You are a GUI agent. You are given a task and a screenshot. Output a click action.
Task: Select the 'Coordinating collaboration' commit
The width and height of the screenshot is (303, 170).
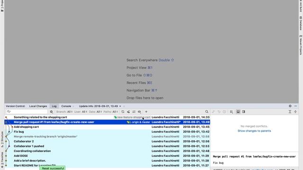(x=107, y=151)
